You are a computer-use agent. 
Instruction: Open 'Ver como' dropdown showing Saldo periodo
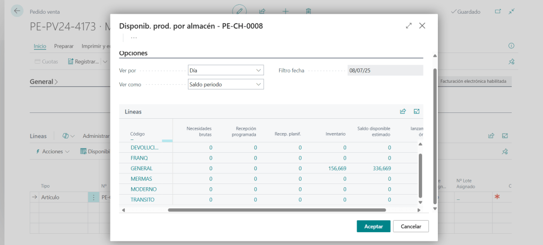click(x=226, y=84)
